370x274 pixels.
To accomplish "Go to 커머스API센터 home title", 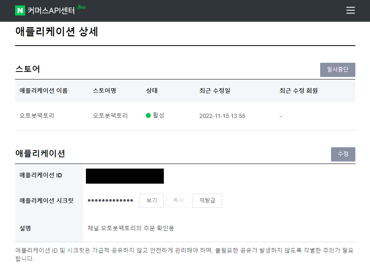I will [x=51, y=10].
